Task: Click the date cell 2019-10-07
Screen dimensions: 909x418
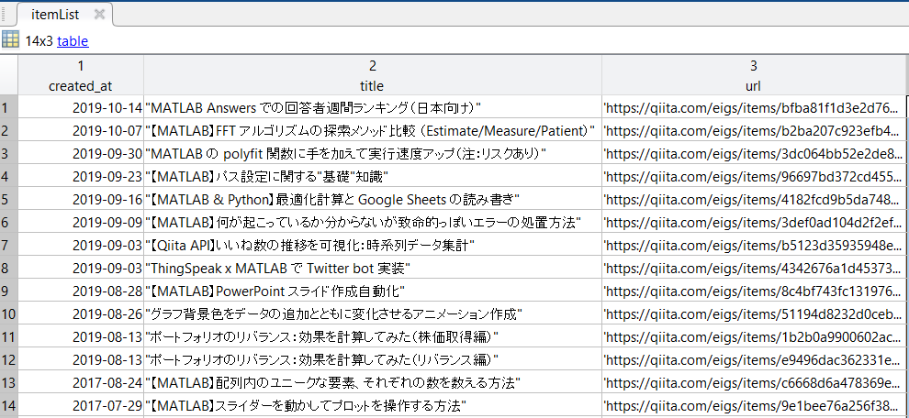Action: tap(81, 130)
